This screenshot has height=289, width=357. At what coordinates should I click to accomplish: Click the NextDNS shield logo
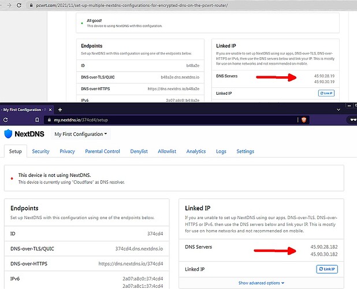click(8, 134)
